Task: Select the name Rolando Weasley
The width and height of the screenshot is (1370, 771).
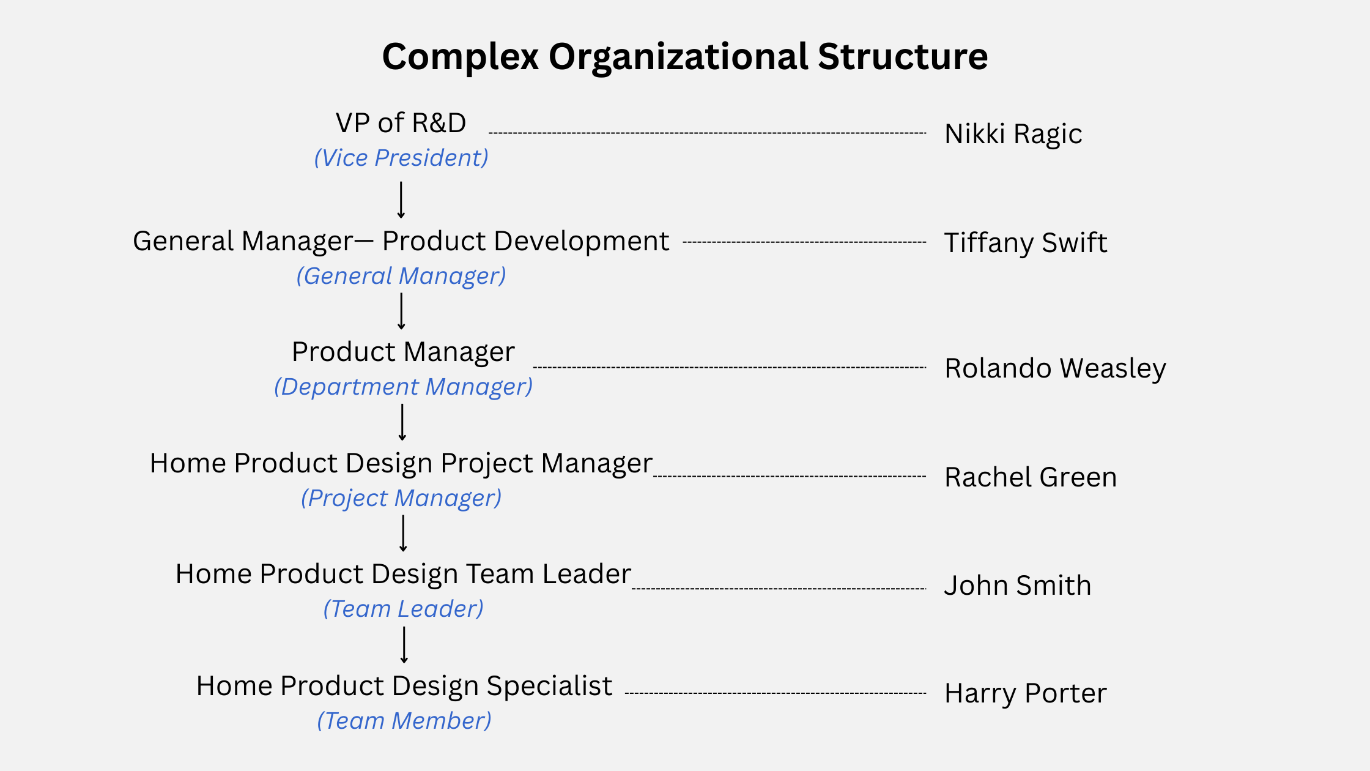Action: tap(1056, 368)
